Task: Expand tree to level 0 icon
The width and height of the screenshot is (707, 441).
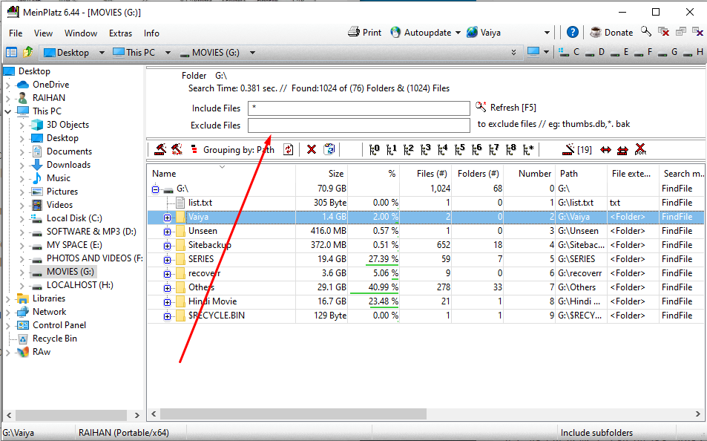Action: coord(374,149)
